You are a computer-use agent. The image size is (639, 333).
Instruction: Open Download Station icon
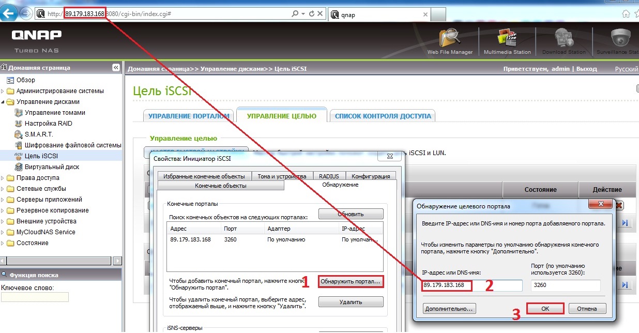564,40
